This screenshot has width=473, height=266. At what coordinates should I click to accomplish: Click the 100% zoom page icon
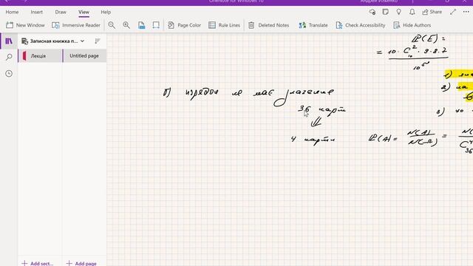(141, 25)
